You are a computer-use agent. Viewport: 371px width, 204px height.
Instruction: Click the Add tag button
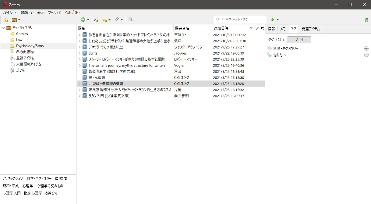[299, 40]
